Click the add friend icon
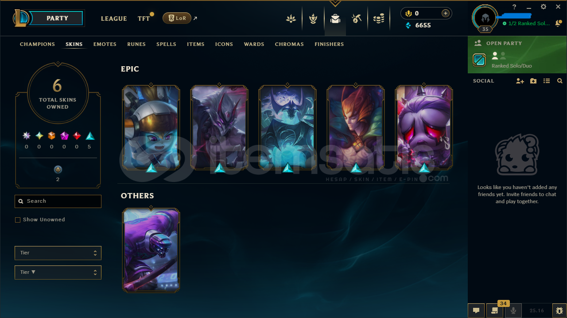 point(520,81)
